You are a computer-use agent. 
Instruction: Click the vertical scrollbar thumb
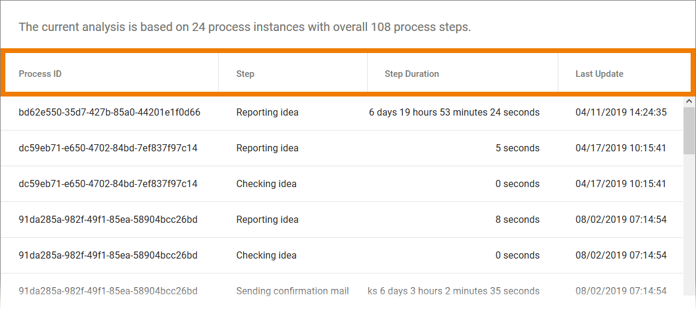point(689,131)
